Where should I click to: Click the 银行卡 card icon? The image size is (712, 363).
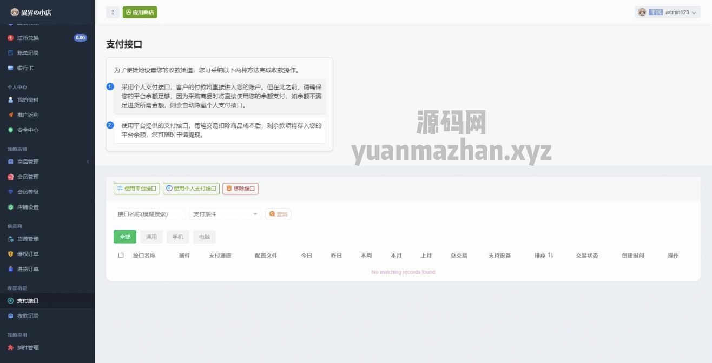pyautogui.click(x=10, y=68)
